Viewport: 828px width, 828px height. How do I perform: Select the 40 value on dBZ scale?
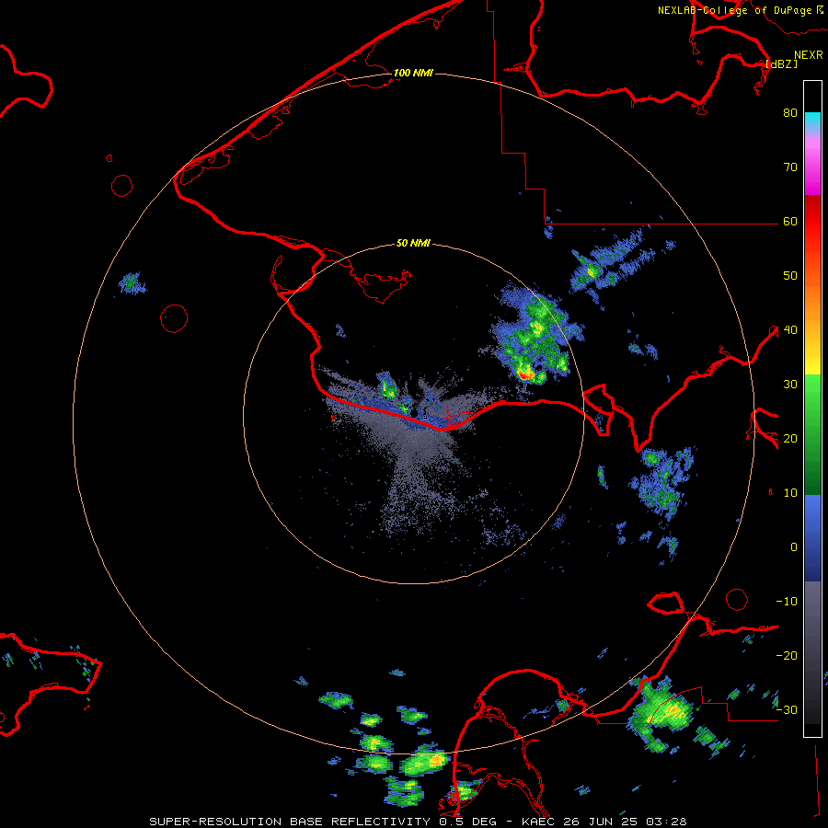pyautogui.click(x=790, y=330)
